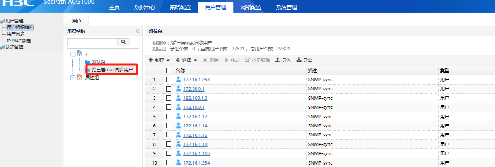Click the root home icon

click(x=79, y=54)
